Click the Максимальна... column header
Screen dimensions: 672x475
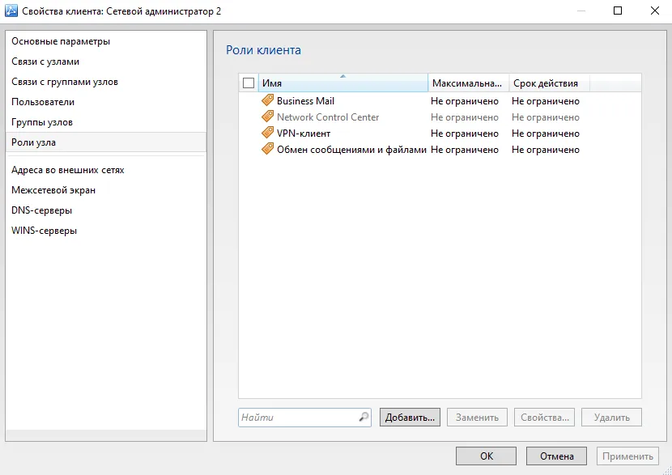[x=468, y=83]
